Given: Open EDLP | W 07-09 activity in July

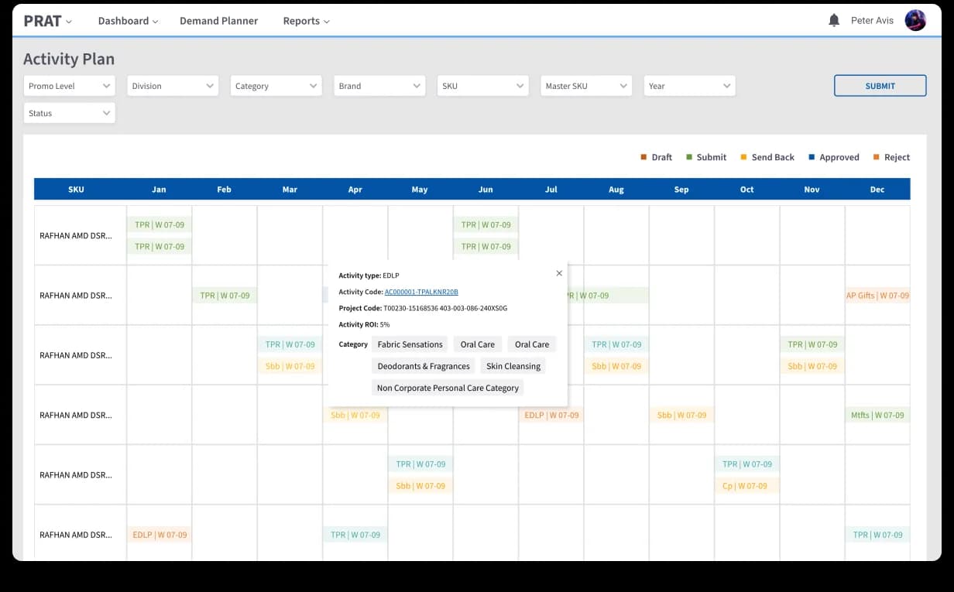Looking at the screenshot, I should (x=551, y=416).
